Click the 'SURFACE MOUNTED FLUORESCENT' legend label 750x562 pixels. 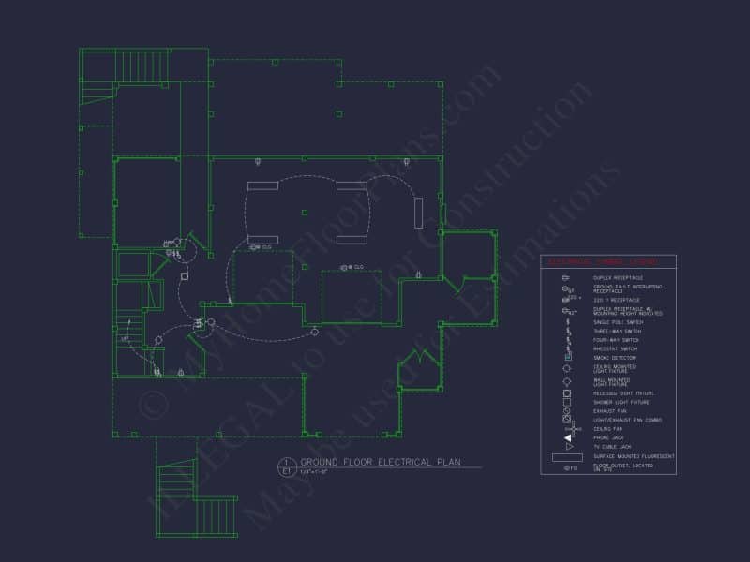pos(635,456)
